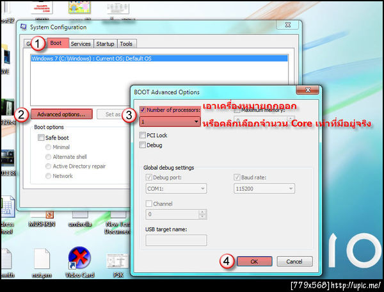The image size is (384, 292).
Task: Increase the Channel spinner value
Action: coord(202,212)
